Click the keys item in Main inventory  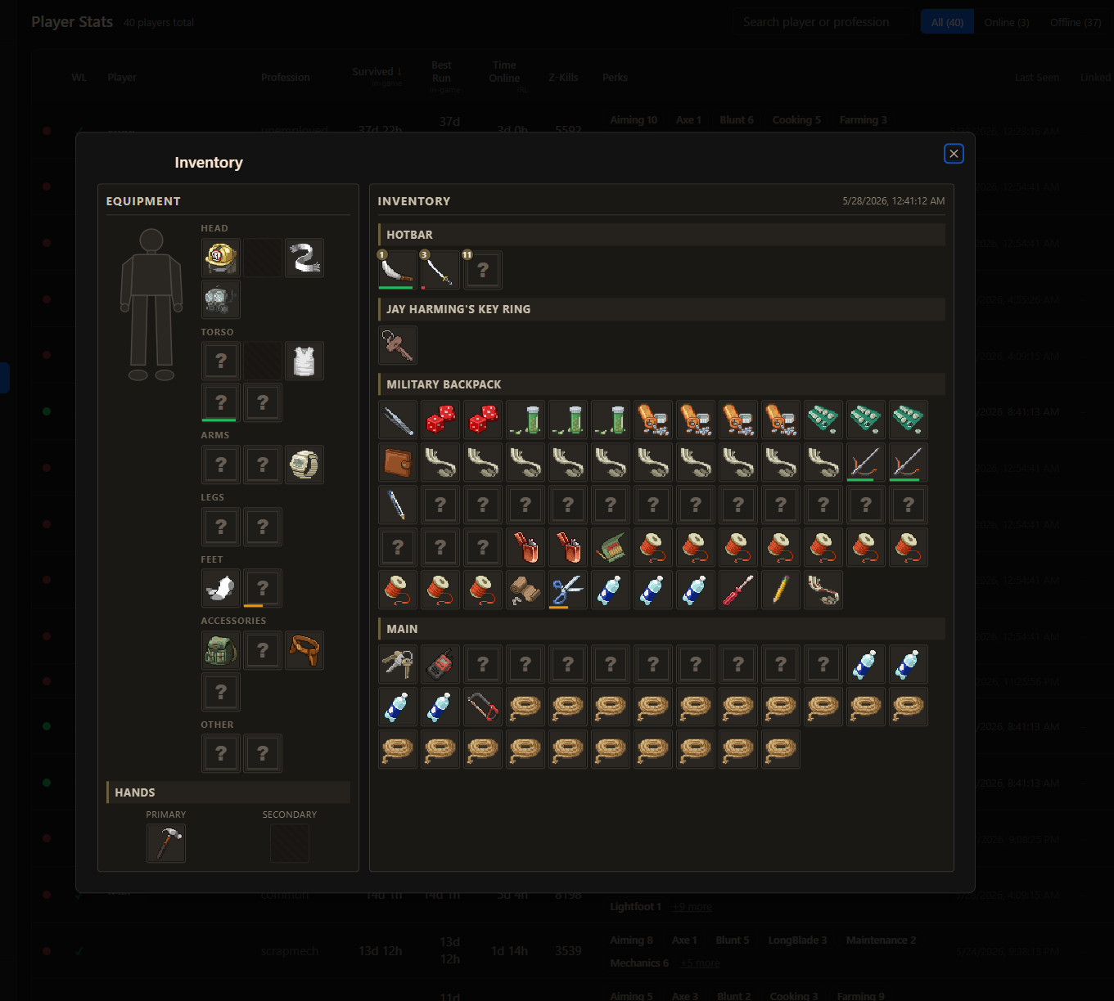(x=398, y=664)
